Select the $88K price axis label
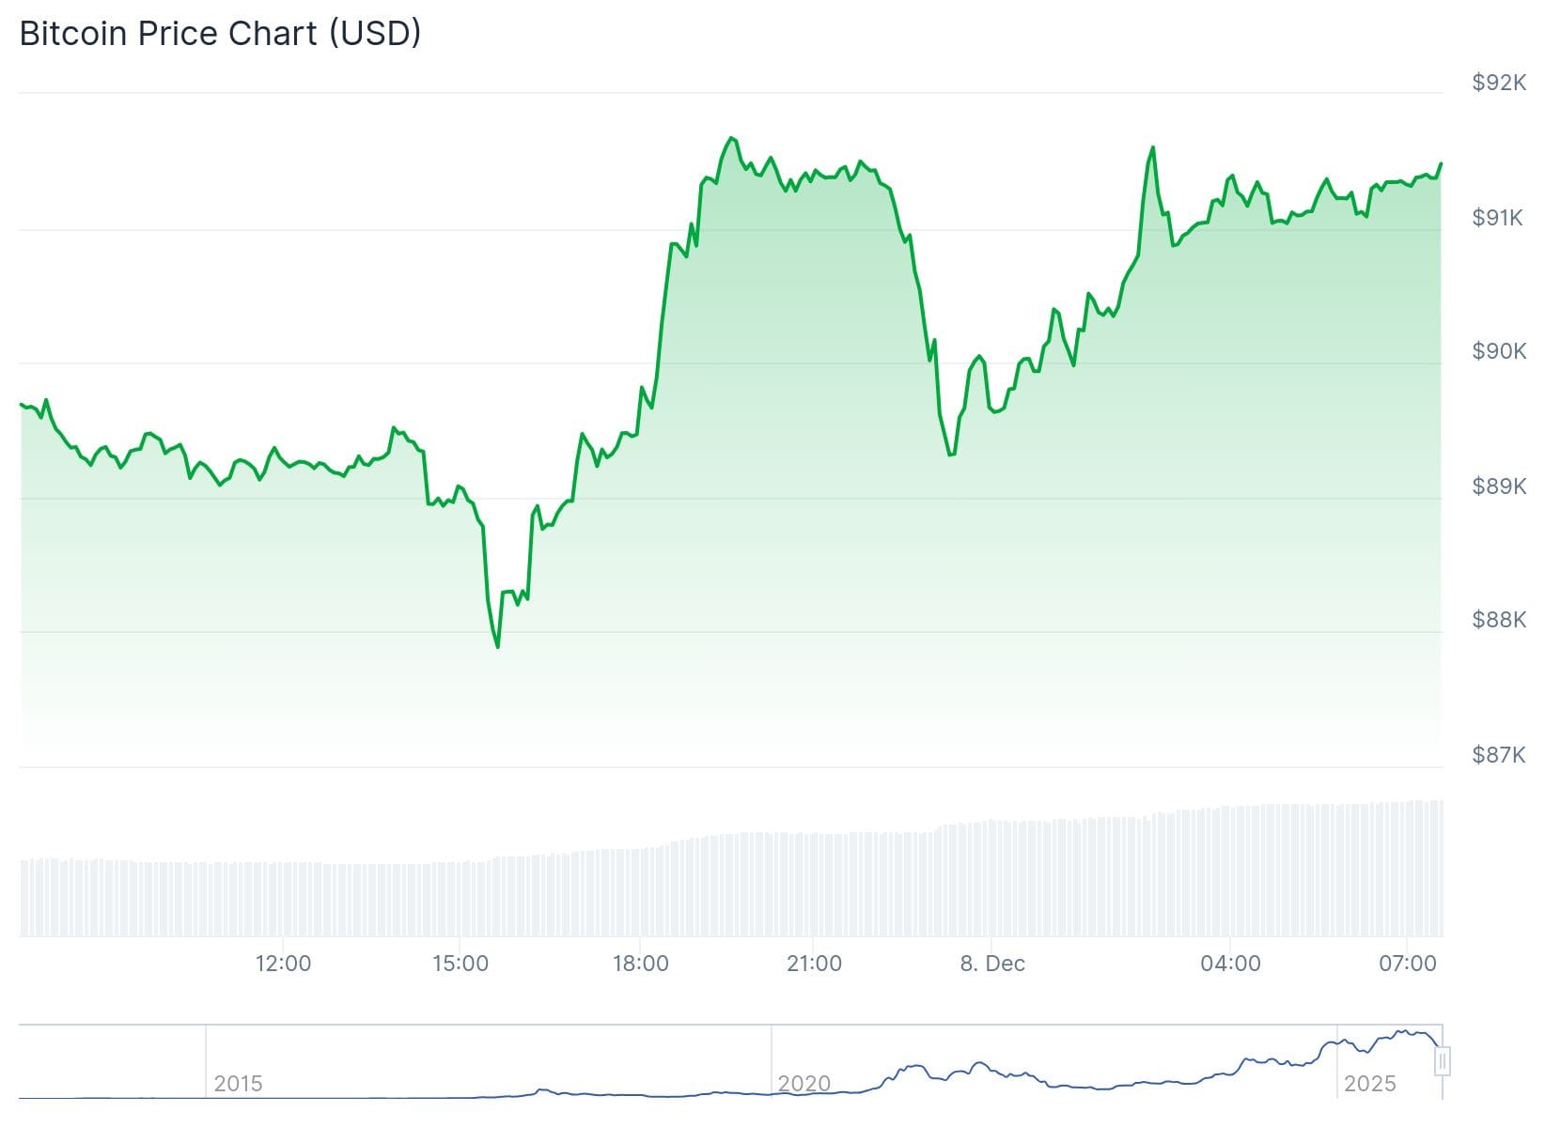 [1499, 619]
